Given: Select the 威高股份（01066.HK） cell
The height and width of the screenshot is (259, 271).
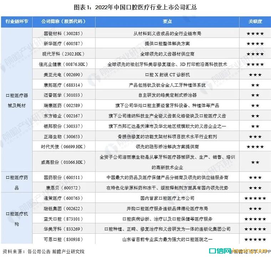Looking at the screenshot, I should click(x=63, y=162).
